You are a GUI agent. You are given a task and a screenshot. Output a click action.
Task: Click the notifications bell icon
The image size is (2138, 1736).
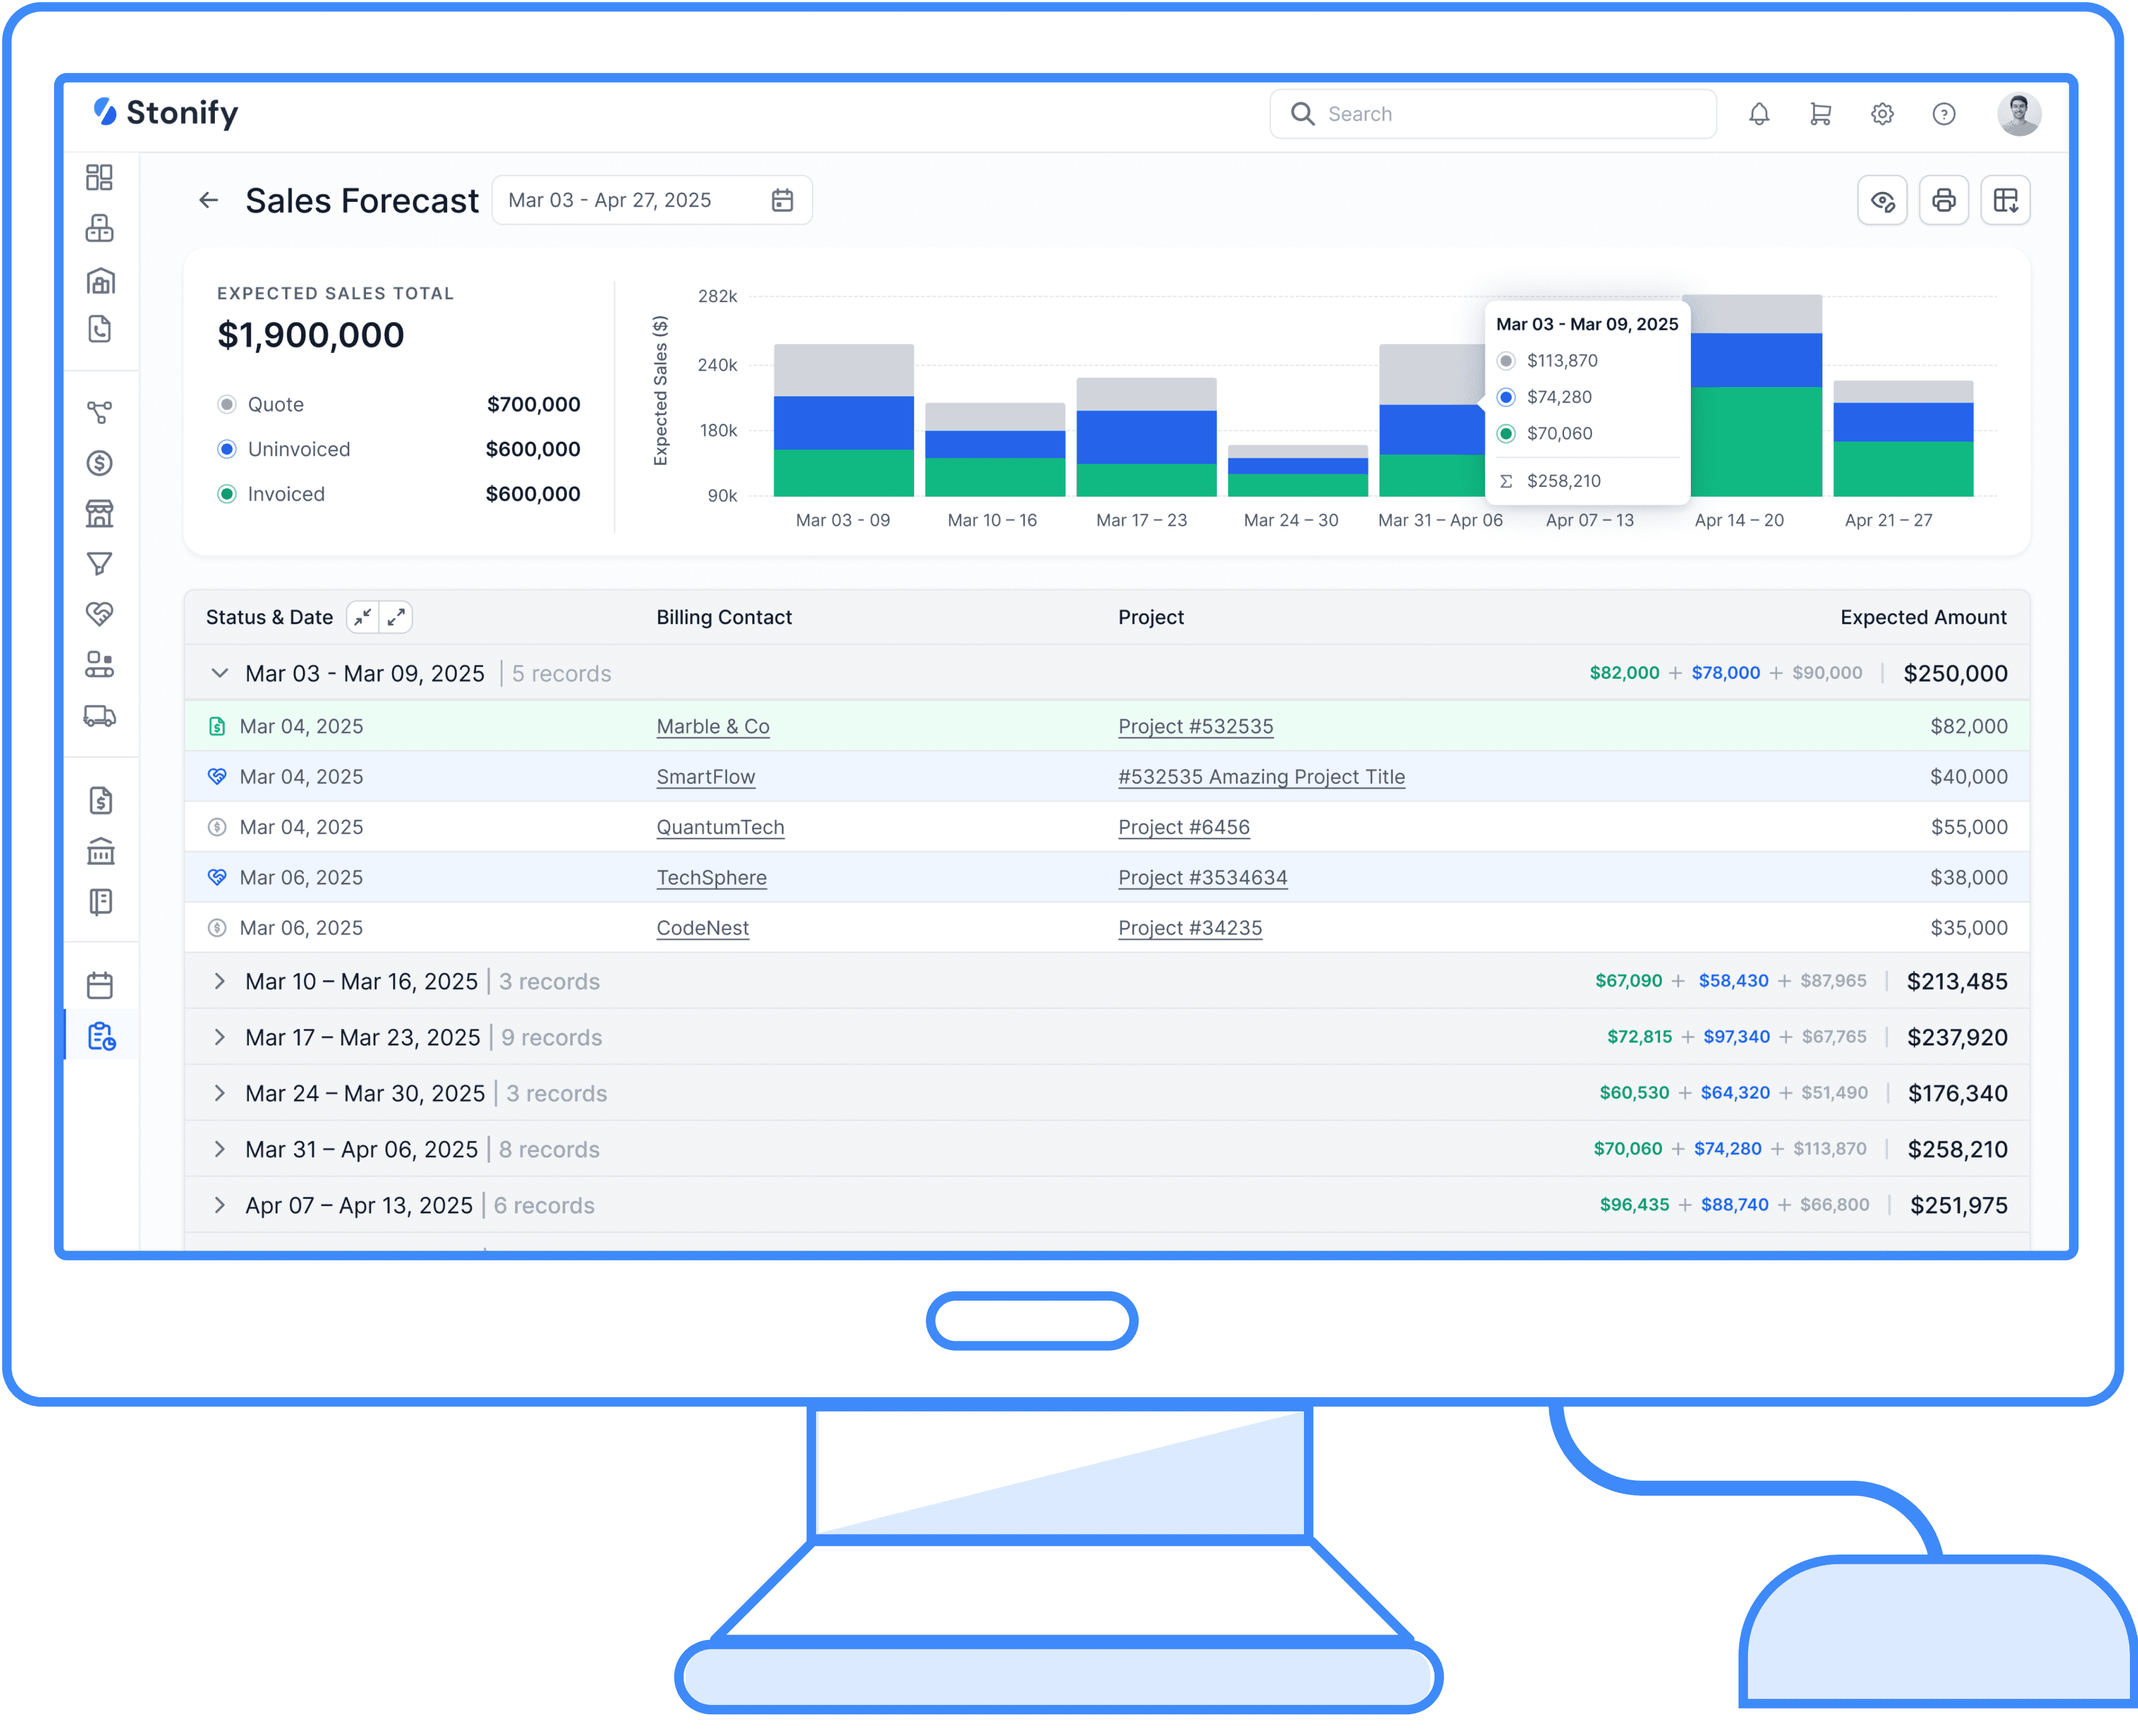1758,114
